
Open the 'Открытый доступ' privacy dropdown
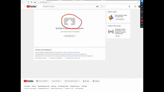69,36
